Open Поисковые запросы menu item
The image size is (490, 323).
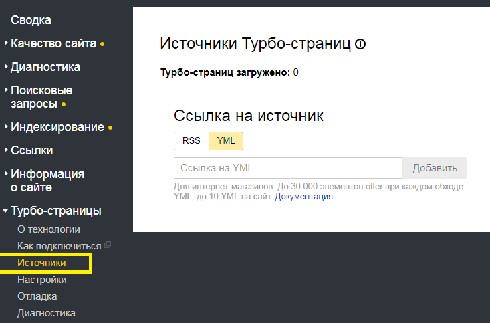41,97
